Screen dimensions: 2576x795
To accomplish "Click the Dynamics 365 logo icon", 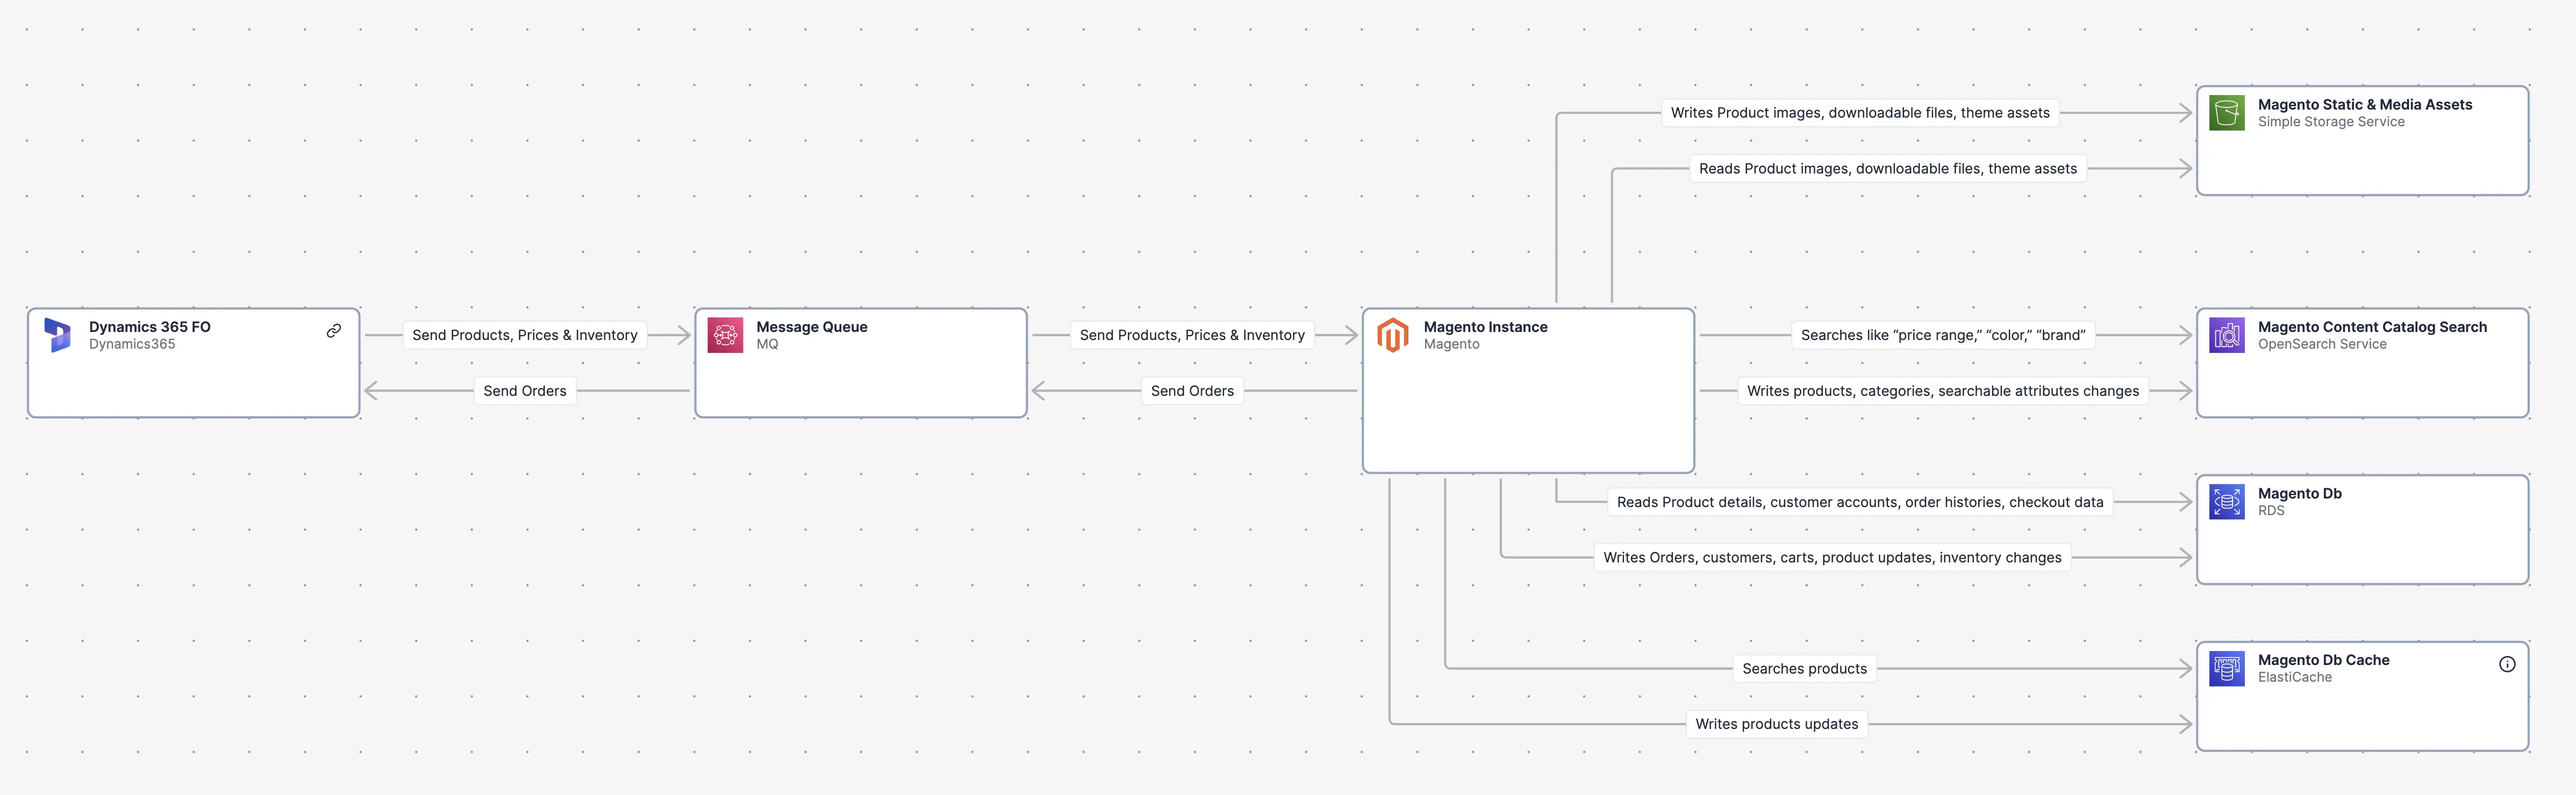I will pyautogui.click(x=57, y=335).
